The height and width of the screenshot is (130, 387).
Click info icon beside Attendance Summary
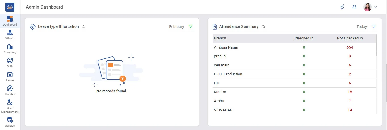click(x=263, y=27)
